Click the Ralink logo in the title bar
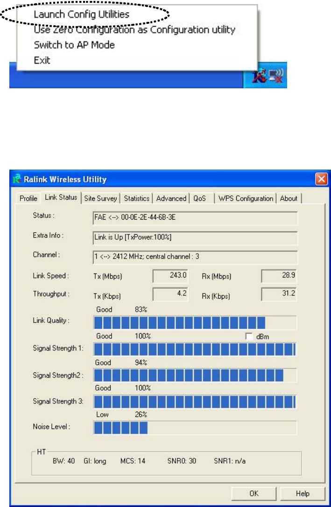The image size is (331, 507). click(x=17, y=179)
